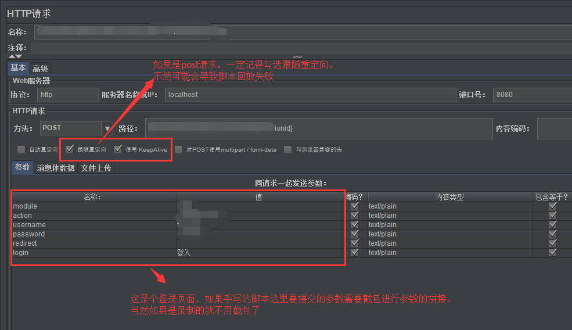
Task: Switch to the 高级 tab
Action: tap(40, 68)
